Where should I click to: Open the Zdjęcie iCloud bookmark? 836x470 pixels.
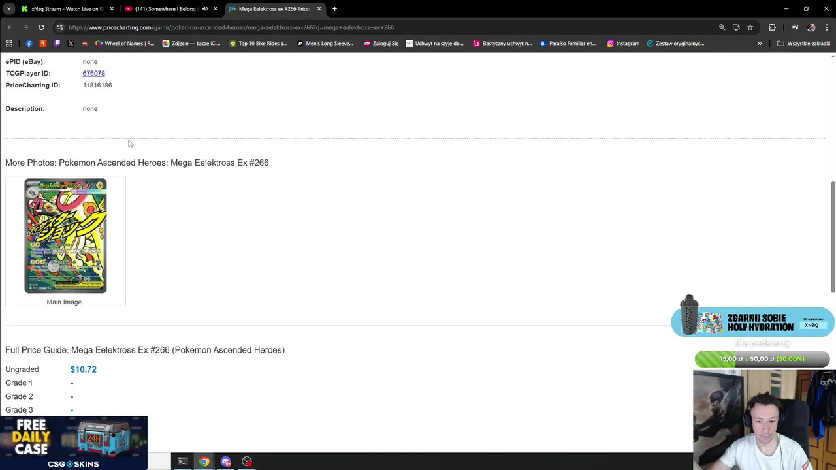point(191,44)
